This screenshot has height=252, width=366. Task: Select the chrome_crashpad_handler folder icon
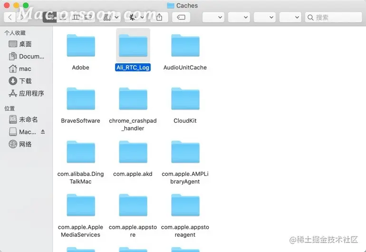point(133,98)
